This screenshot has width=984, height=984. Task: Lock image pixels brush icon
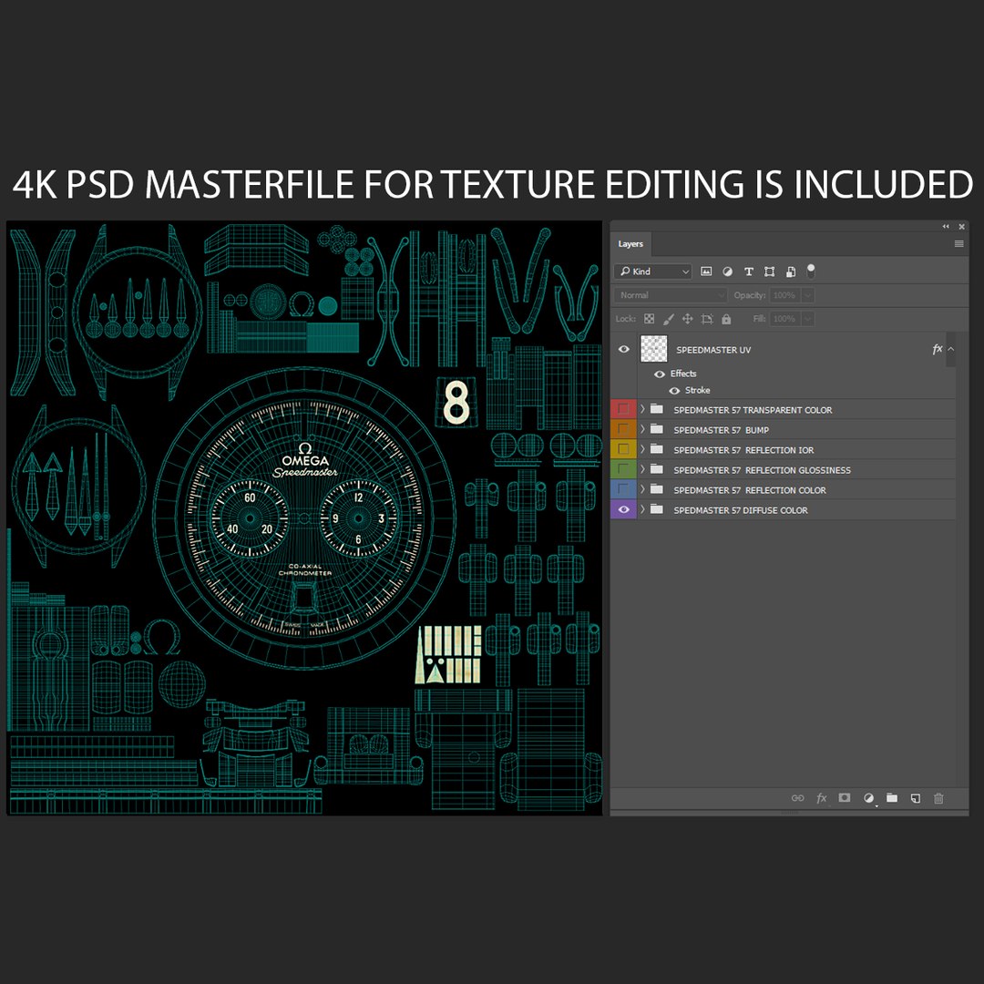click(x=669, y=319)
